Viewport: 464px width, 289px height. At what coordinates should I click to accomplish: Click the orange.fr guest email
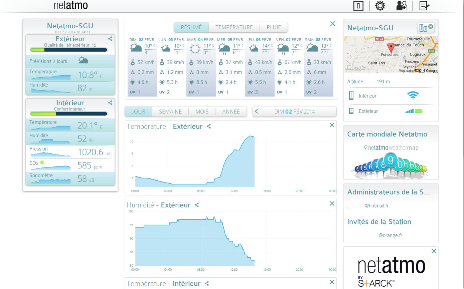click(391, 235)
